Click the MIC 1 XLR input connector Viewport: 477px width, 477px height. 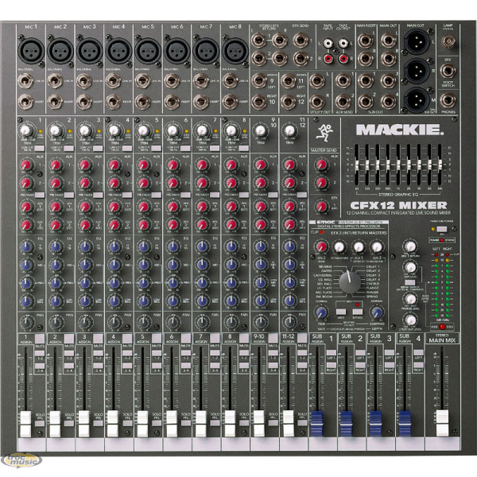(x=31, y=51)
